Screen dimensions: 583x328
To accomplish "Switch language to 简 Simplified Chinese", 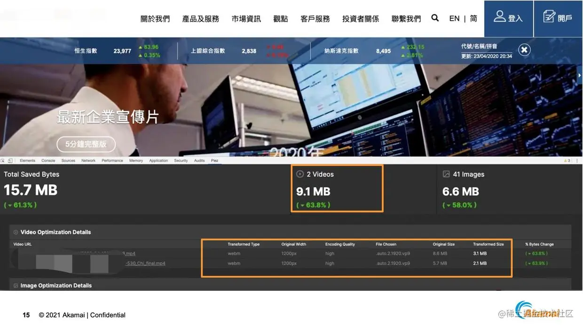I will click(x=473, y=18).
